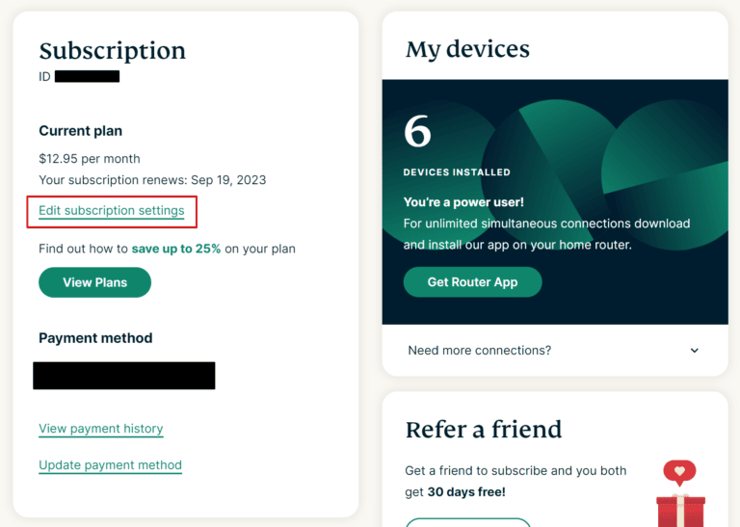
Task: Click the My devices heading
Action: click(x=467, y=49)
